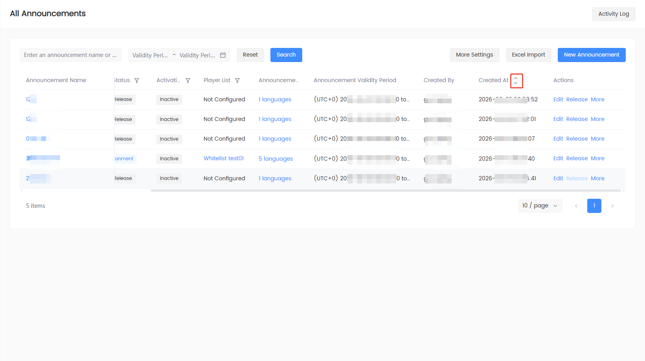Edit the announcement created at 3:52
Viewport: 645px width, 361px height.
pyautogui.click(x=558, y=99)
